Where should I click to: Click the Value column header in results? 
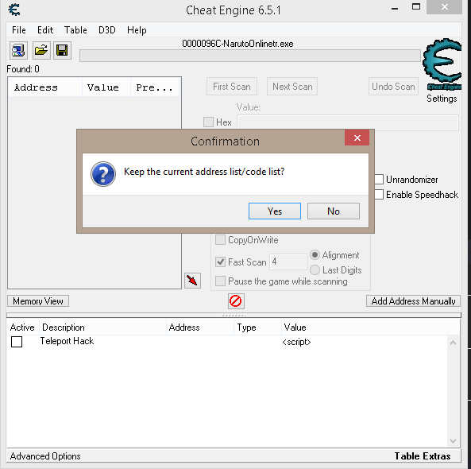106,87
